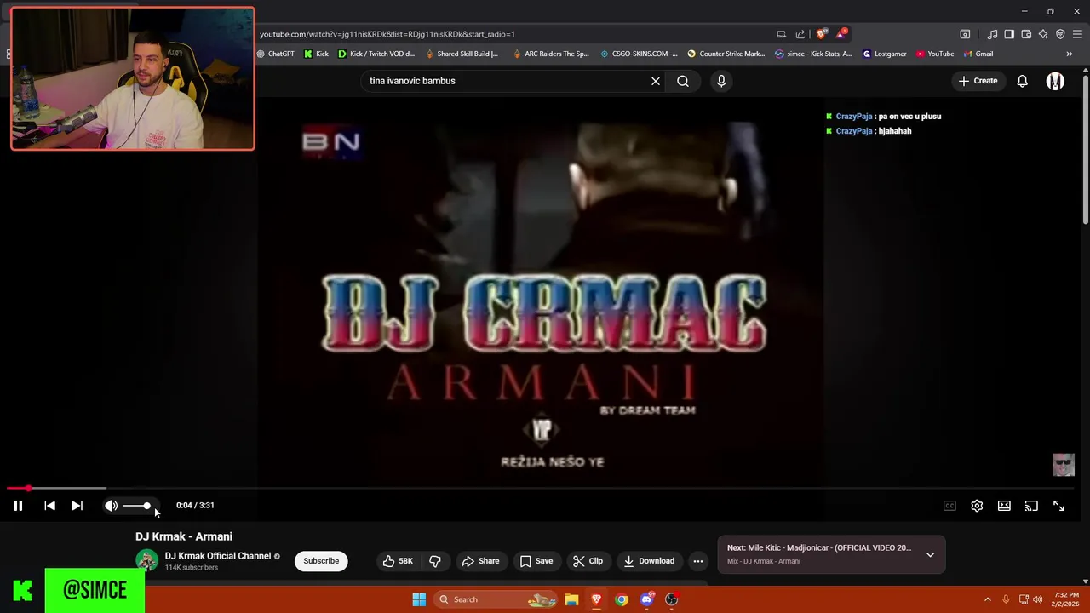The width and height of the screenshot is (1090, 613).
Task: Share the Armani video
Action: coord(480,561)
